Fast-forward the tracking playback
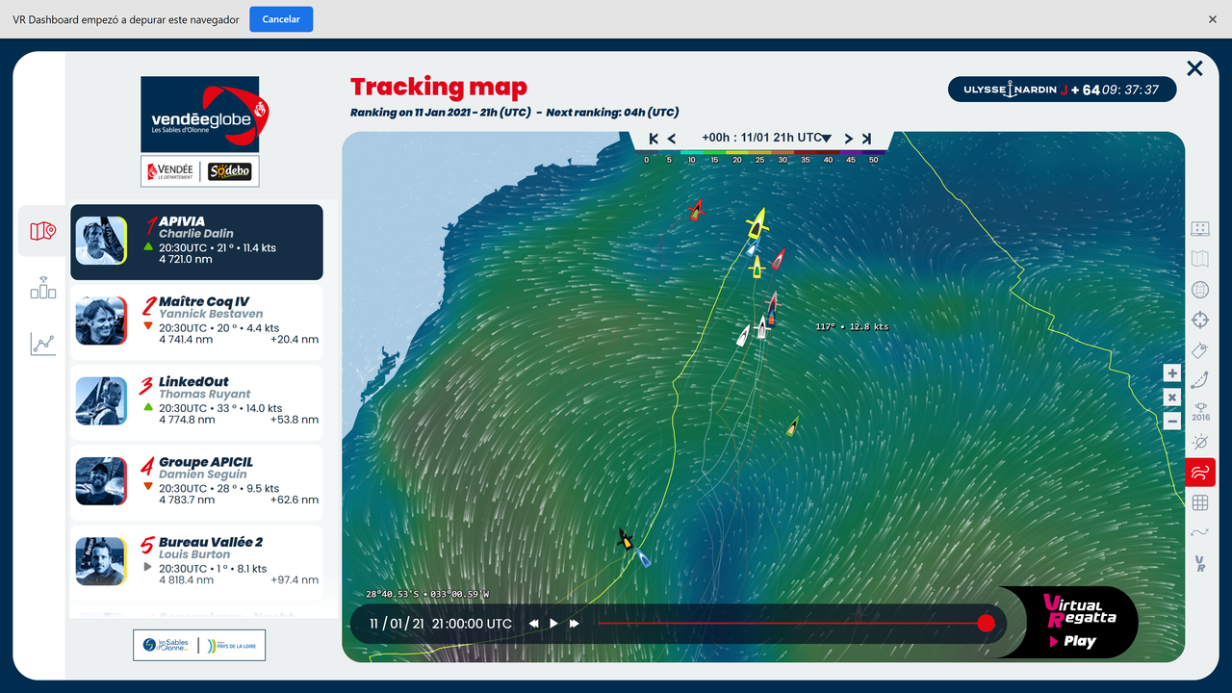 pos(575,624)
